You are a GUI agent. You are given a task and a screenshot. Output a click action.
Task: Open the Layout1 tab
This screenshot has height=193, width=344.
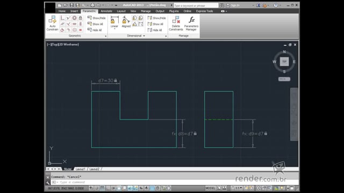80,169
